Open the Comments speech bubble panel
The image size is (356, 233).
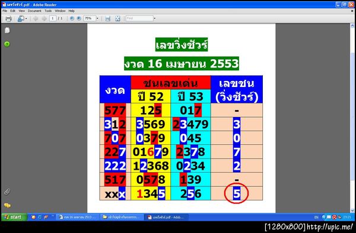7,205
